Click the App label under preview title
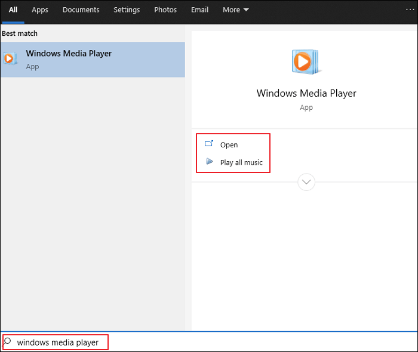 point(306,107)
